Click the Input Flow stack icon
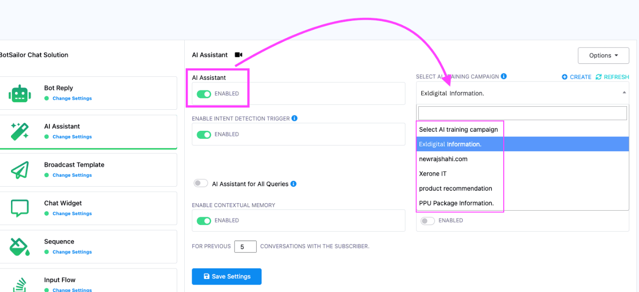 pyautogui.click(x=20, y=284)
